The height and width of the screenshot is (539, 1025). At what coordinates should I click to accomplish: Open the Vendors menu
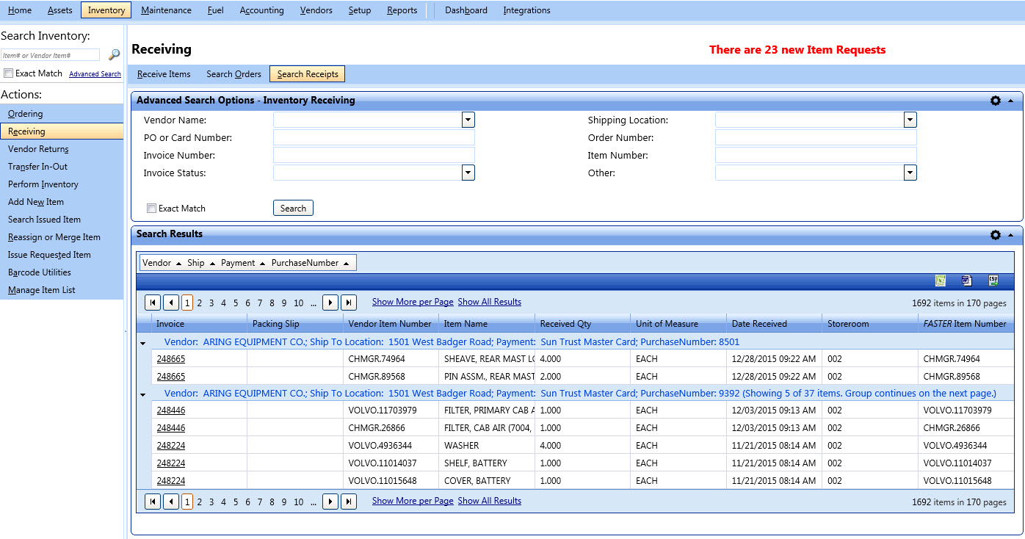pos(316,10)
